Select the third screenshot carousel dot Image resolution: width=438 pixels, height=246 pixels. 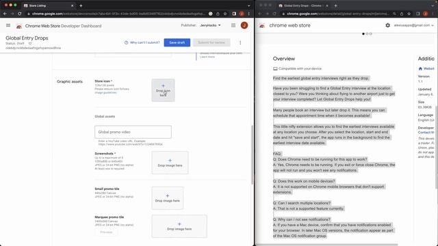[371, 33]
